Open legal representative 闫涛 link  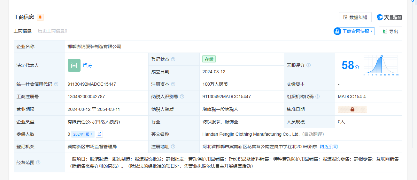[87, 65]
